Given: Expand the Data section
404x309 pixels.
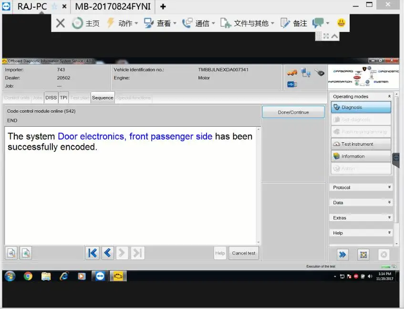Looking at the screenshot, I should point(361,202).
